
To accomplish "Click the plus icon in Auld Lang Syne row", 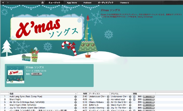I will pyautogui.click(x=134, y=97).
